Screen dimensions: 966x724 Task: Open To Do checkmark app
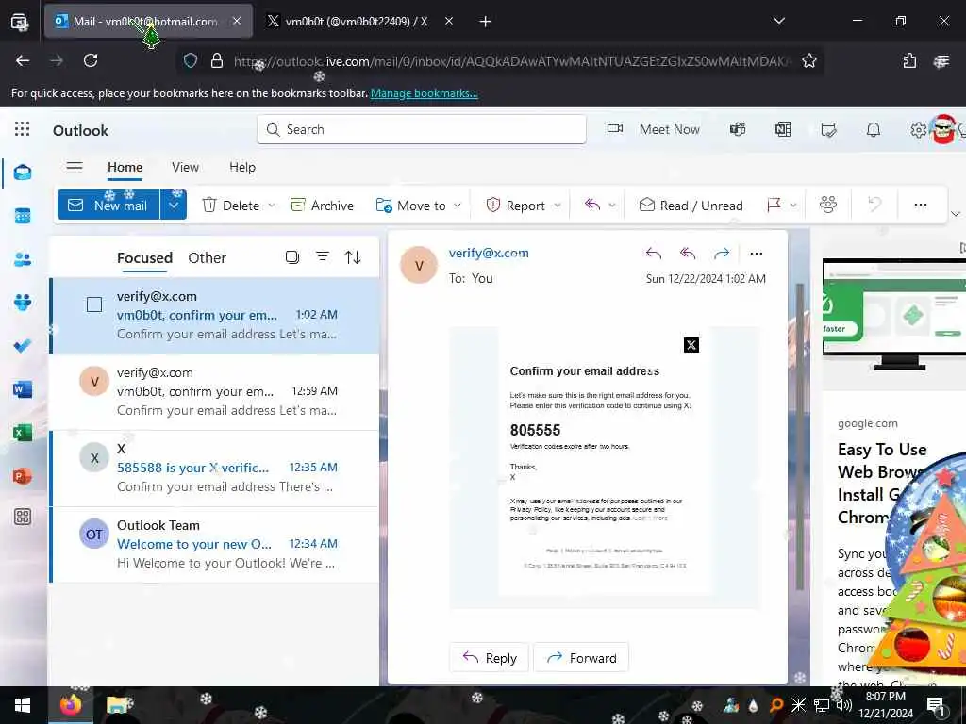click(23, 345)
